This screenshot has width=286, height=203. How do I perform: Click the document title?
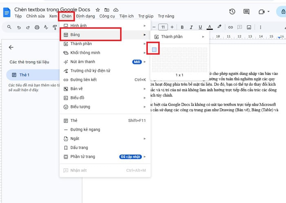52,10
